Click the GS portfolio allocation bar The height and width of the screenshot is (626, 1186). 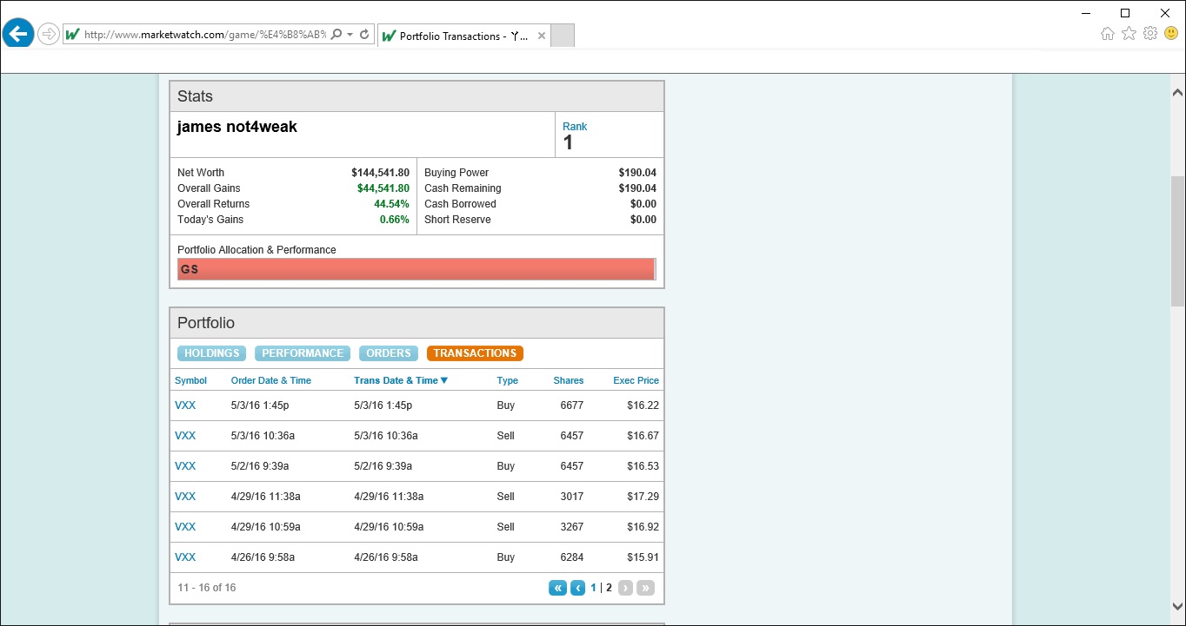(x=416, y=269)
